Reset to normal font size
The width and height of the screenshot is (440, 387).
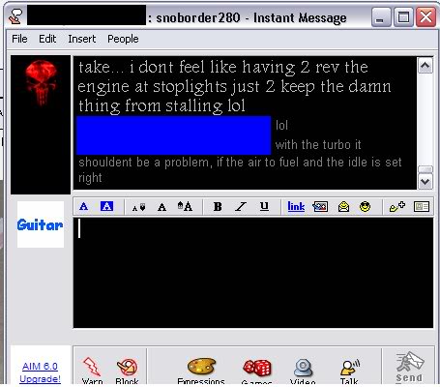(x=161, y=207)
